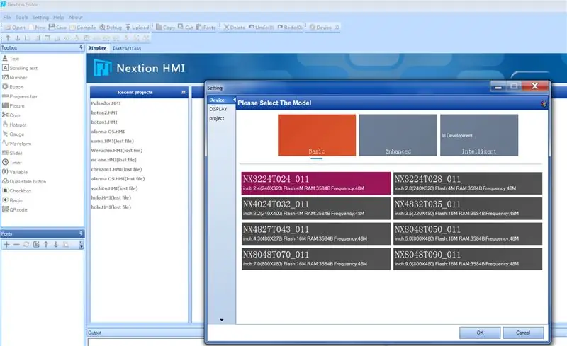Viewport: 567px width, 346px height.
Task: Switch to the Display tab
Action: pyautogui.click(x=97, y=48)
